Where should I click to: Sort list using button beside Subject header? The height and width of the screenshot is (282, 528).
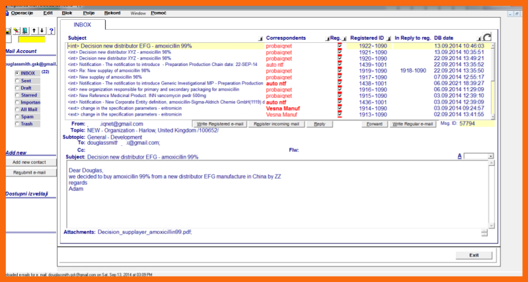coord(260,39)
